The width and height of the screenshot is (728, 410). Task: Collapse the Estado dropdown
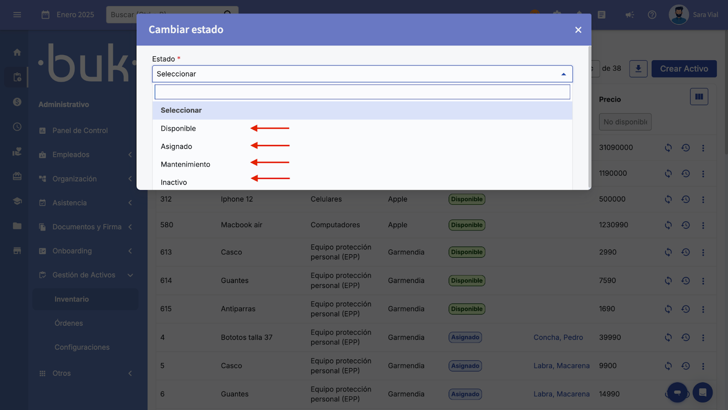(x=563, y=74)
